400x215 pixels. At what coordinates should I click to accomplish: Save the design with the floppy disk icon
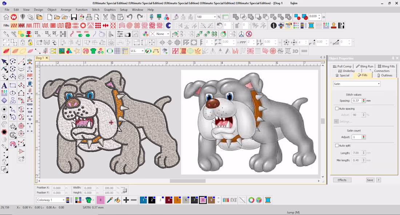(74, 17)
